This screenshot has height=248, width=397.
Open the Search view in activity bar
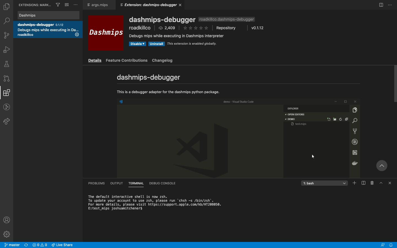click(7, 21)
